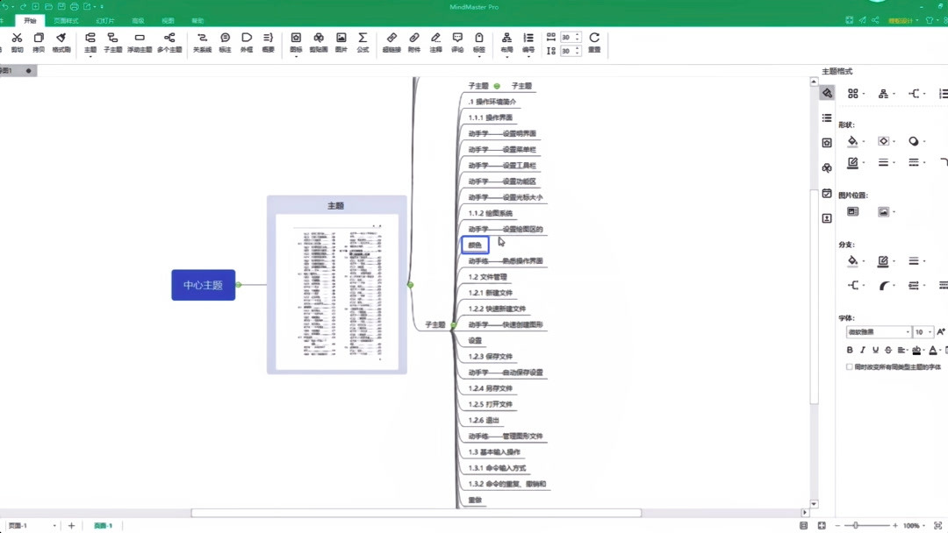The image size is (948, 533).
Task: Select the Format Painter (格式刷) tool
Action: (62, 39)
